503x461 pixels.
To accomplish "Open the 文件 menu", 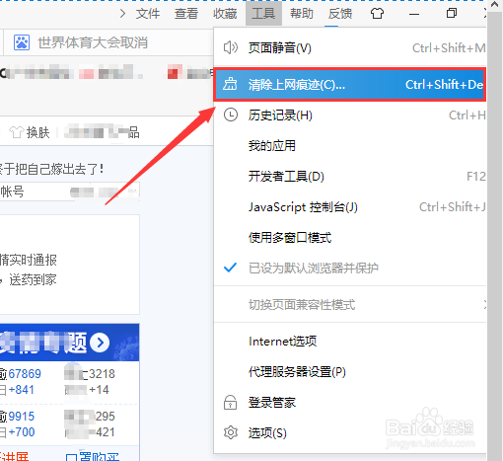I will coord(148,14).
